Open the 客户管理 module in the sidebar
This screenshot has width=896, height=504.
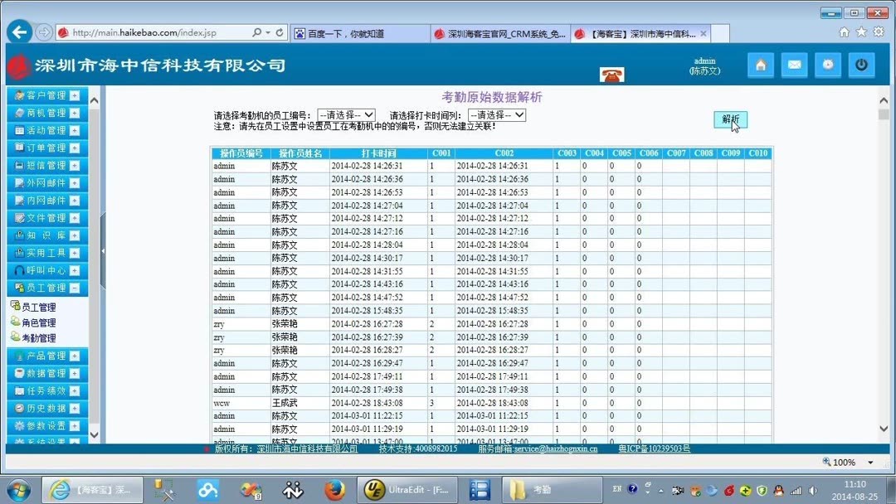pyautogui.click(x=46, y=94)
